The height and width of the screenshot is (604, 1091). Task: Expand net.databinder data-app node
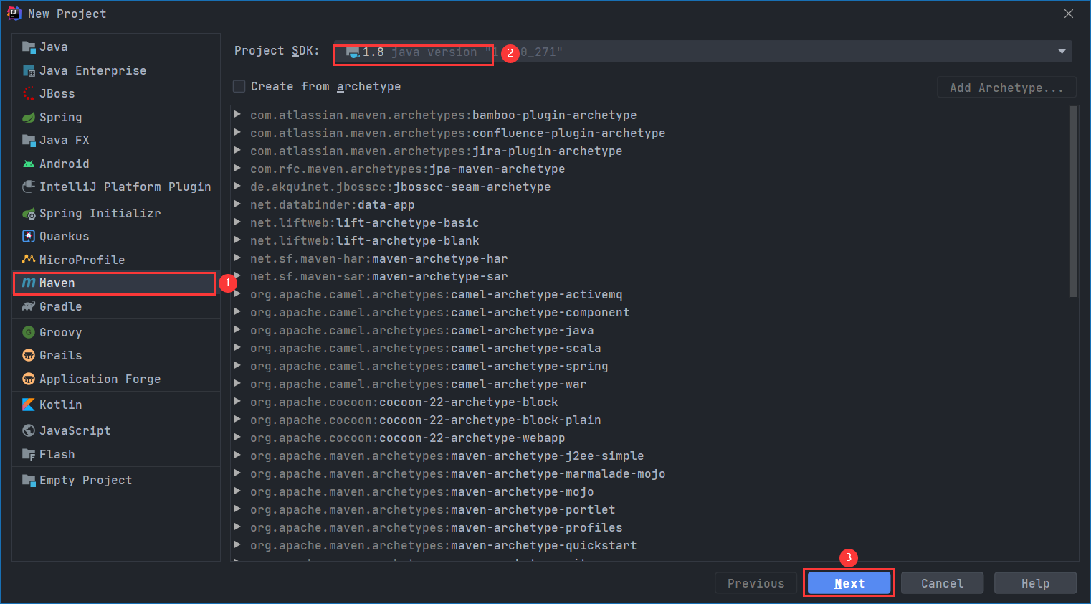(237, 204)
